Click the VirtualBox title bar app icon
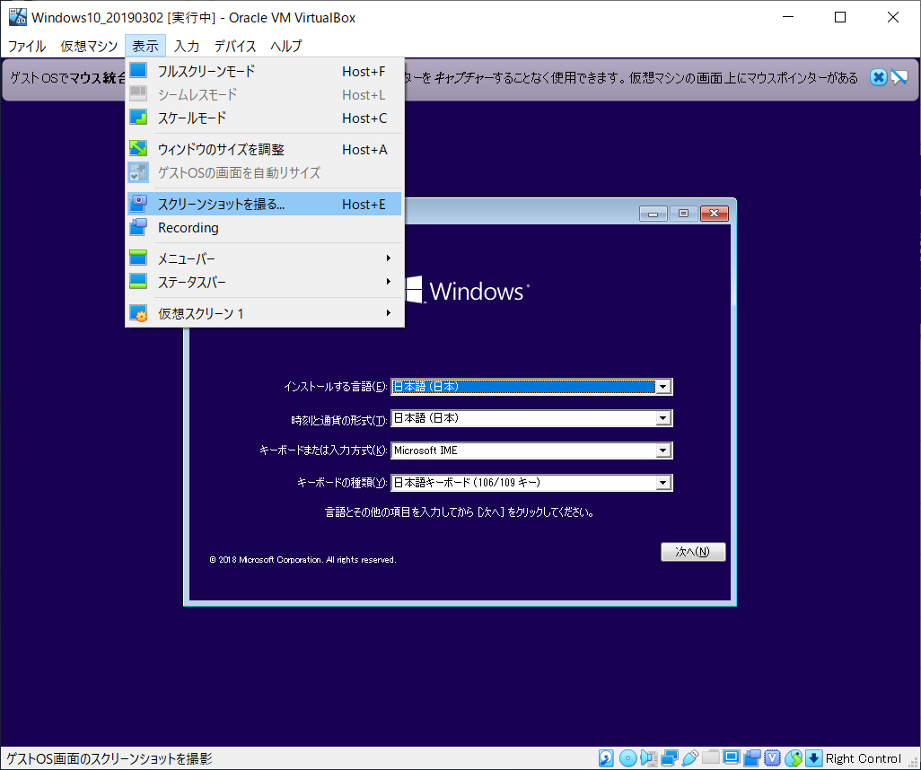The height and width of the screenshot is (770, 921). (17, 17)
